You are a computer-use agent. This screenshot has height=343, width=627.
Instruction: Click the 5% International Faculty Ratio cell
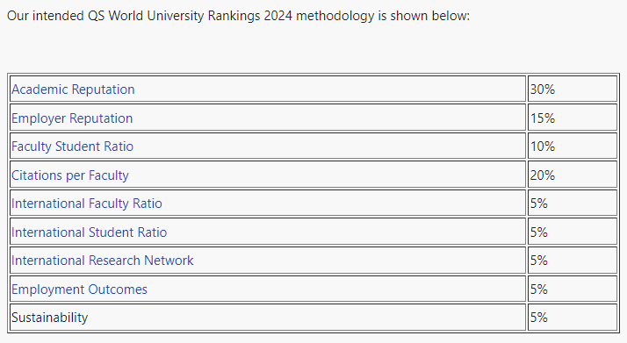pyautogui.click(x=573, y=204)
